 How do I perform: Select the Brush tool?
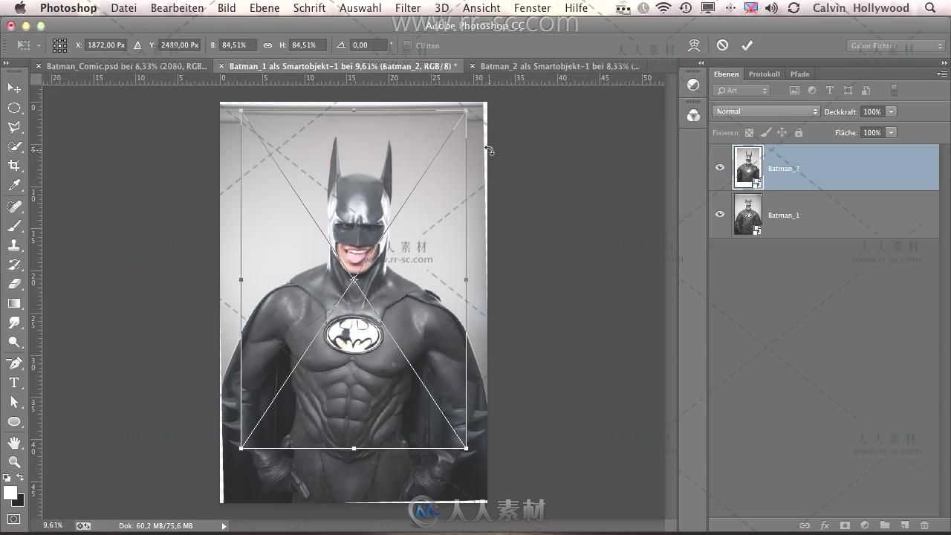pyautogui.click(x=14, y=226)
